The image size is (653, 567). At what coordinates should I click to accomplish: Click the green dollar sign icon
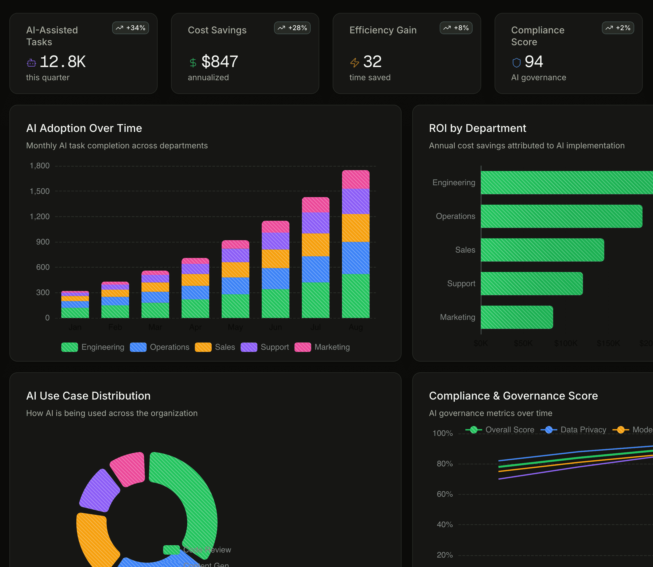click(193, 63)
